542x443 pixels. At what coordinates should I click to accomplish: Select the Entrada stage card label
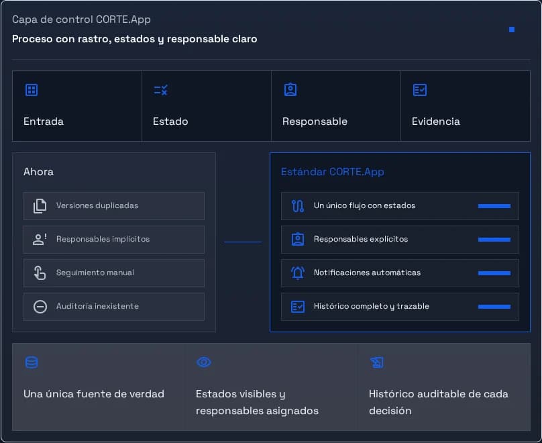(x=44, y=121)
